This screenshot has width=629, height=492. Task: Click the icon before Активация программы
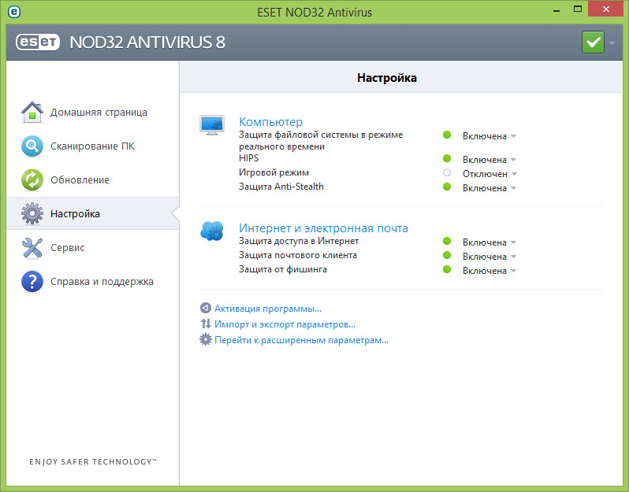click(206, 308)
